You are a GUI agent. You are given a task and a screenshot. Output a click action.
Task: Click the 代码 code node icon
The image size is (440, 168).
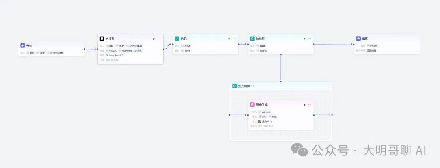(x=177, y=39)
